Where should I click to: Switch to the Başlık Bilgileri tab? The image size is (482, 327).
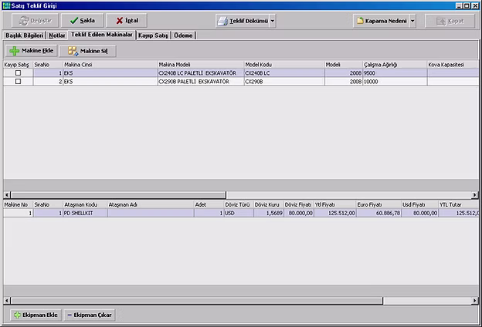[24, 35]
